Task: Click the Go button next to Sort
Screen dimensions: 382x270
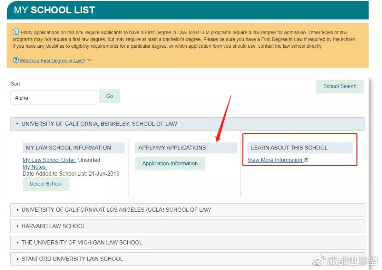Action: pos(109,96)
